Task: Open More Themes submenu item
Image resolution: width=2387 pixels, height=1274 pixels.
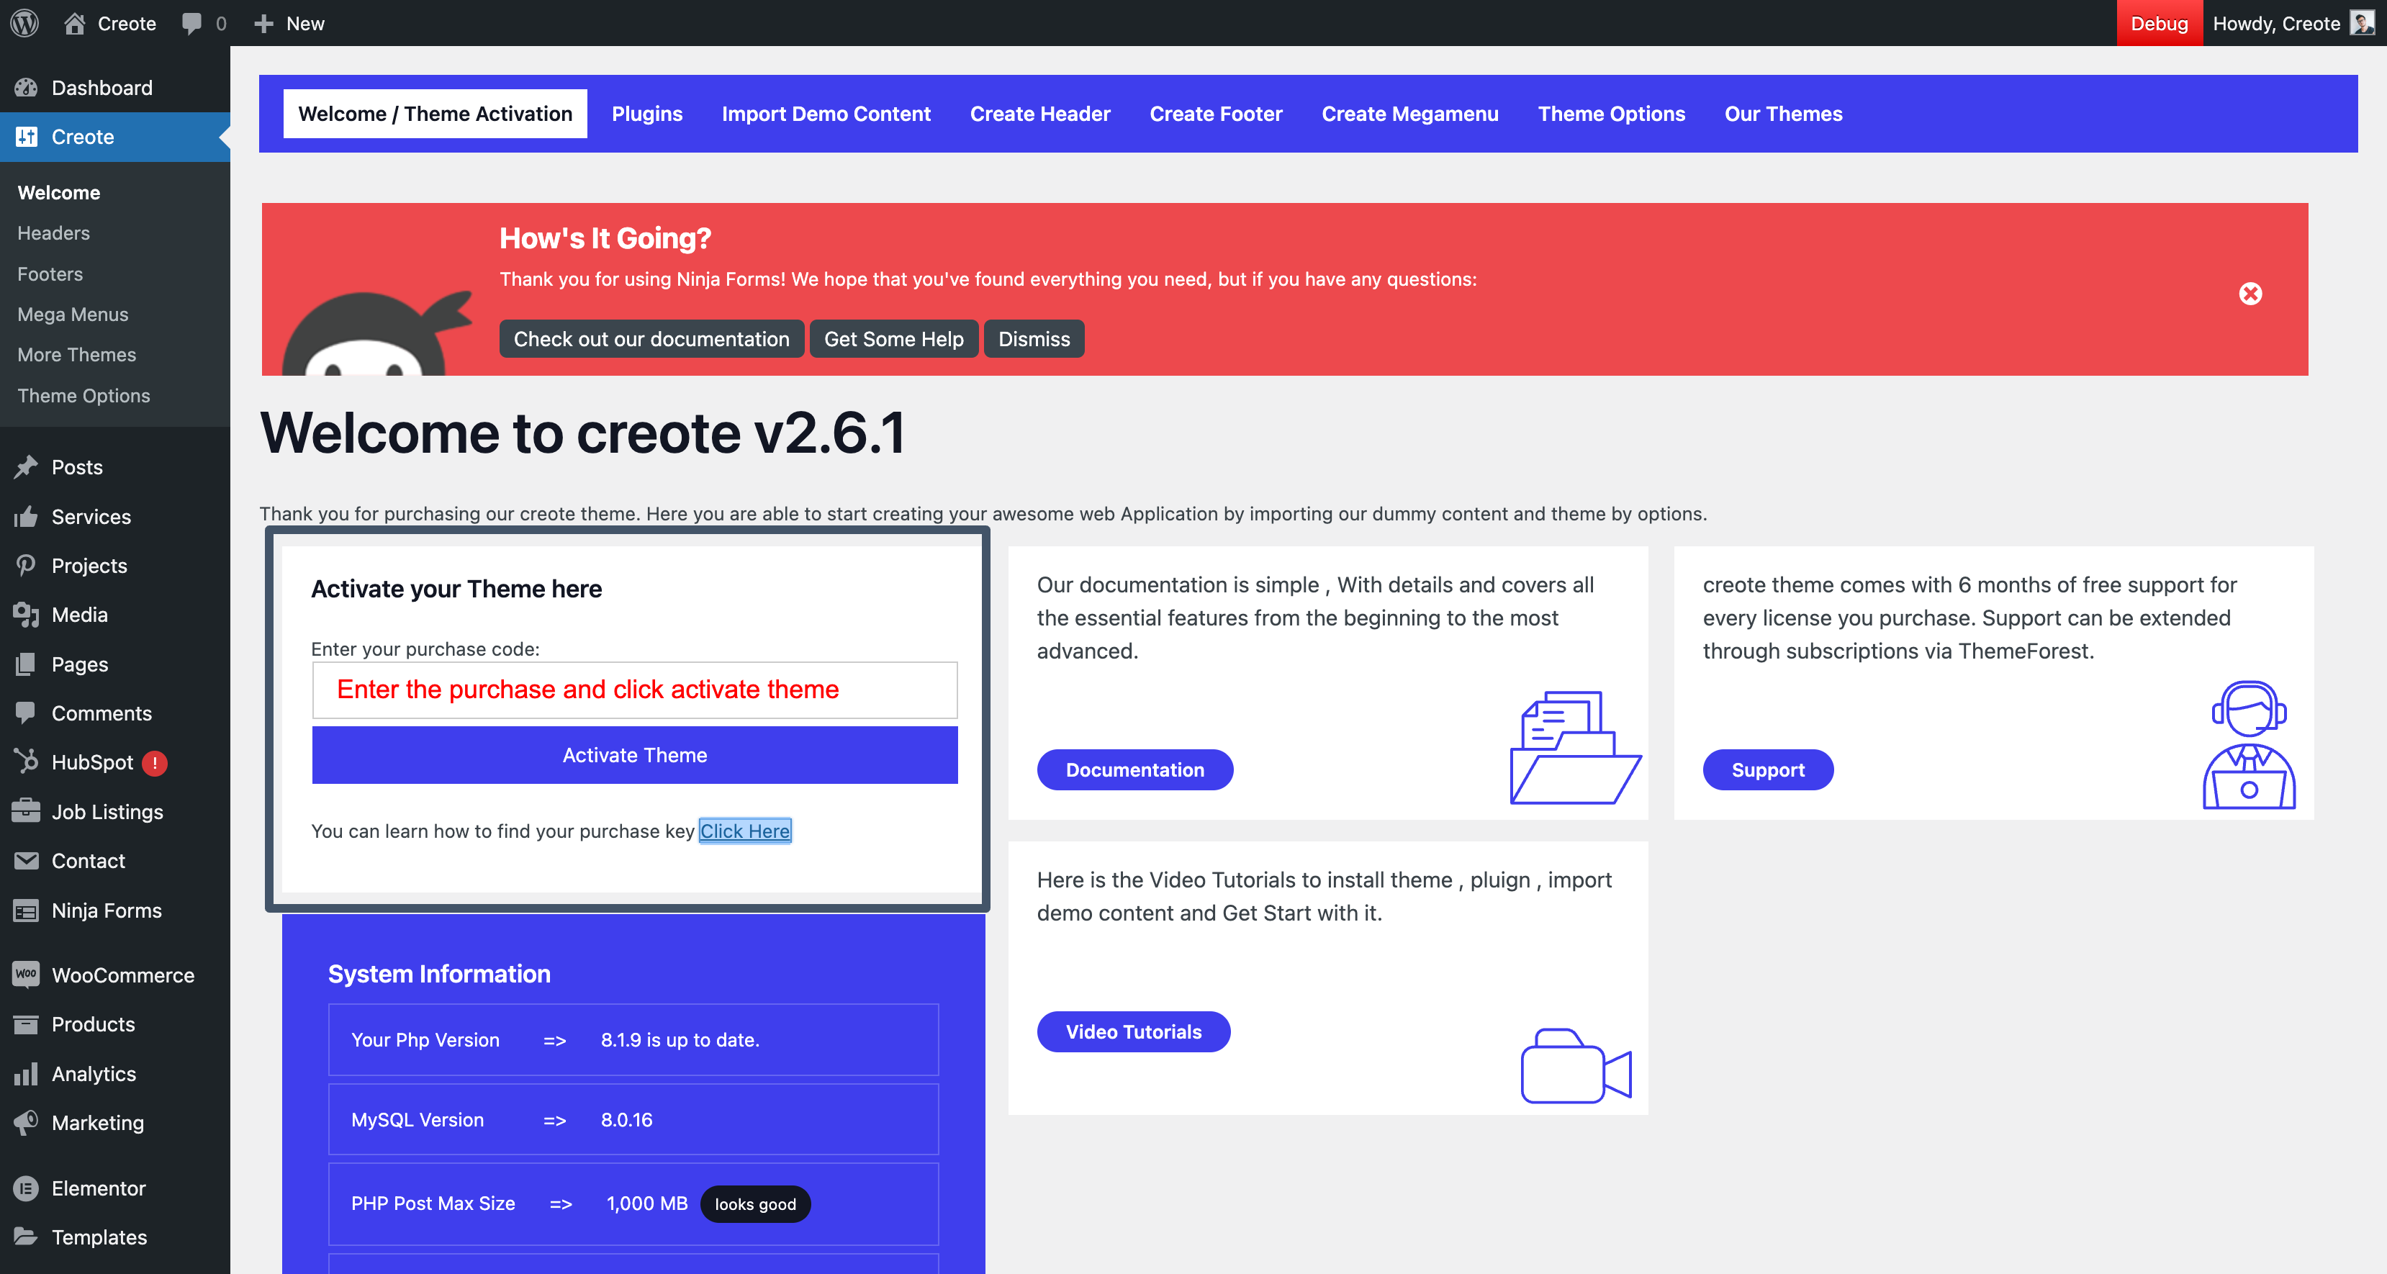Action: 77,355
